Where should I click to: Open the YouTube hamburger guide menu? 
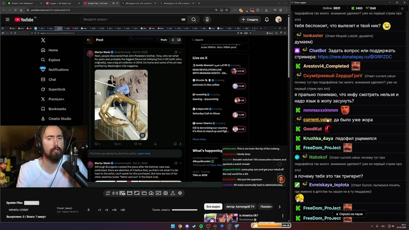point(7,19)
